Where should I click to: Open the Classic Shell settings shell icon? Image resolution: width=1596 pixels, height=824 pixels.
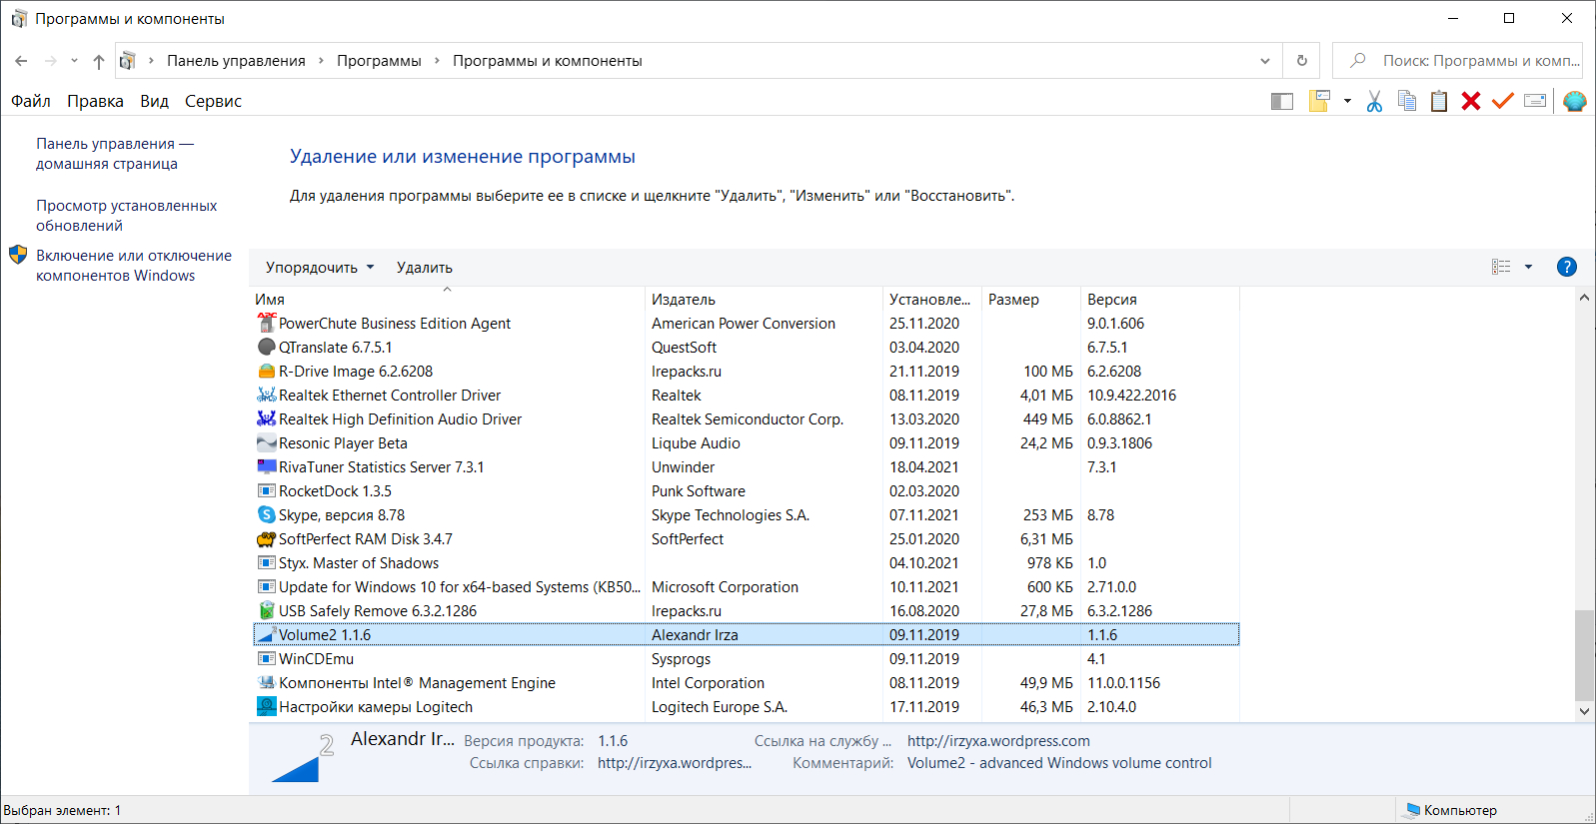pos(1575,101)
